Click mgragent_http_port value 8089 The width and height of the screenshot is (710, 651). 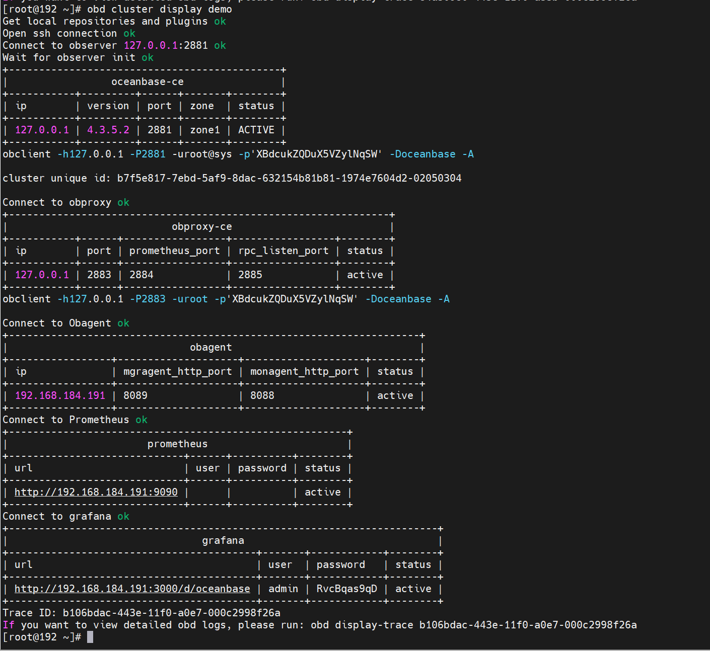tap(135, 395)
